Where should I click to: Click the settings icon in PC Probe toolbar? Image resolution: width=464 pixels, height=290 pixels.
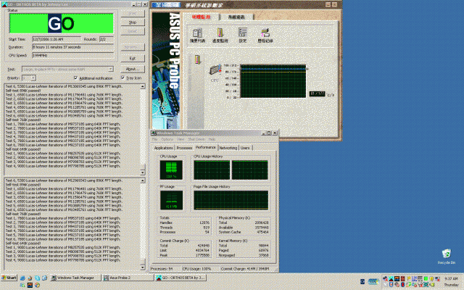click(x=242, y=33)
